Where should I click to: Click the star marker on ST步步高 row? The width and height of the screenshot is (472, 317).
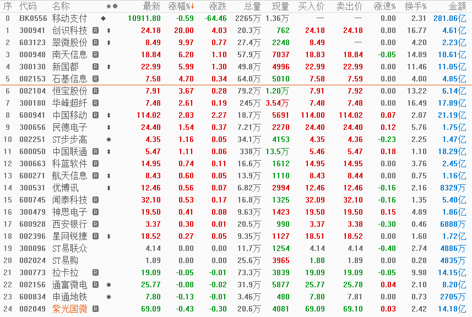pos(109,139)
